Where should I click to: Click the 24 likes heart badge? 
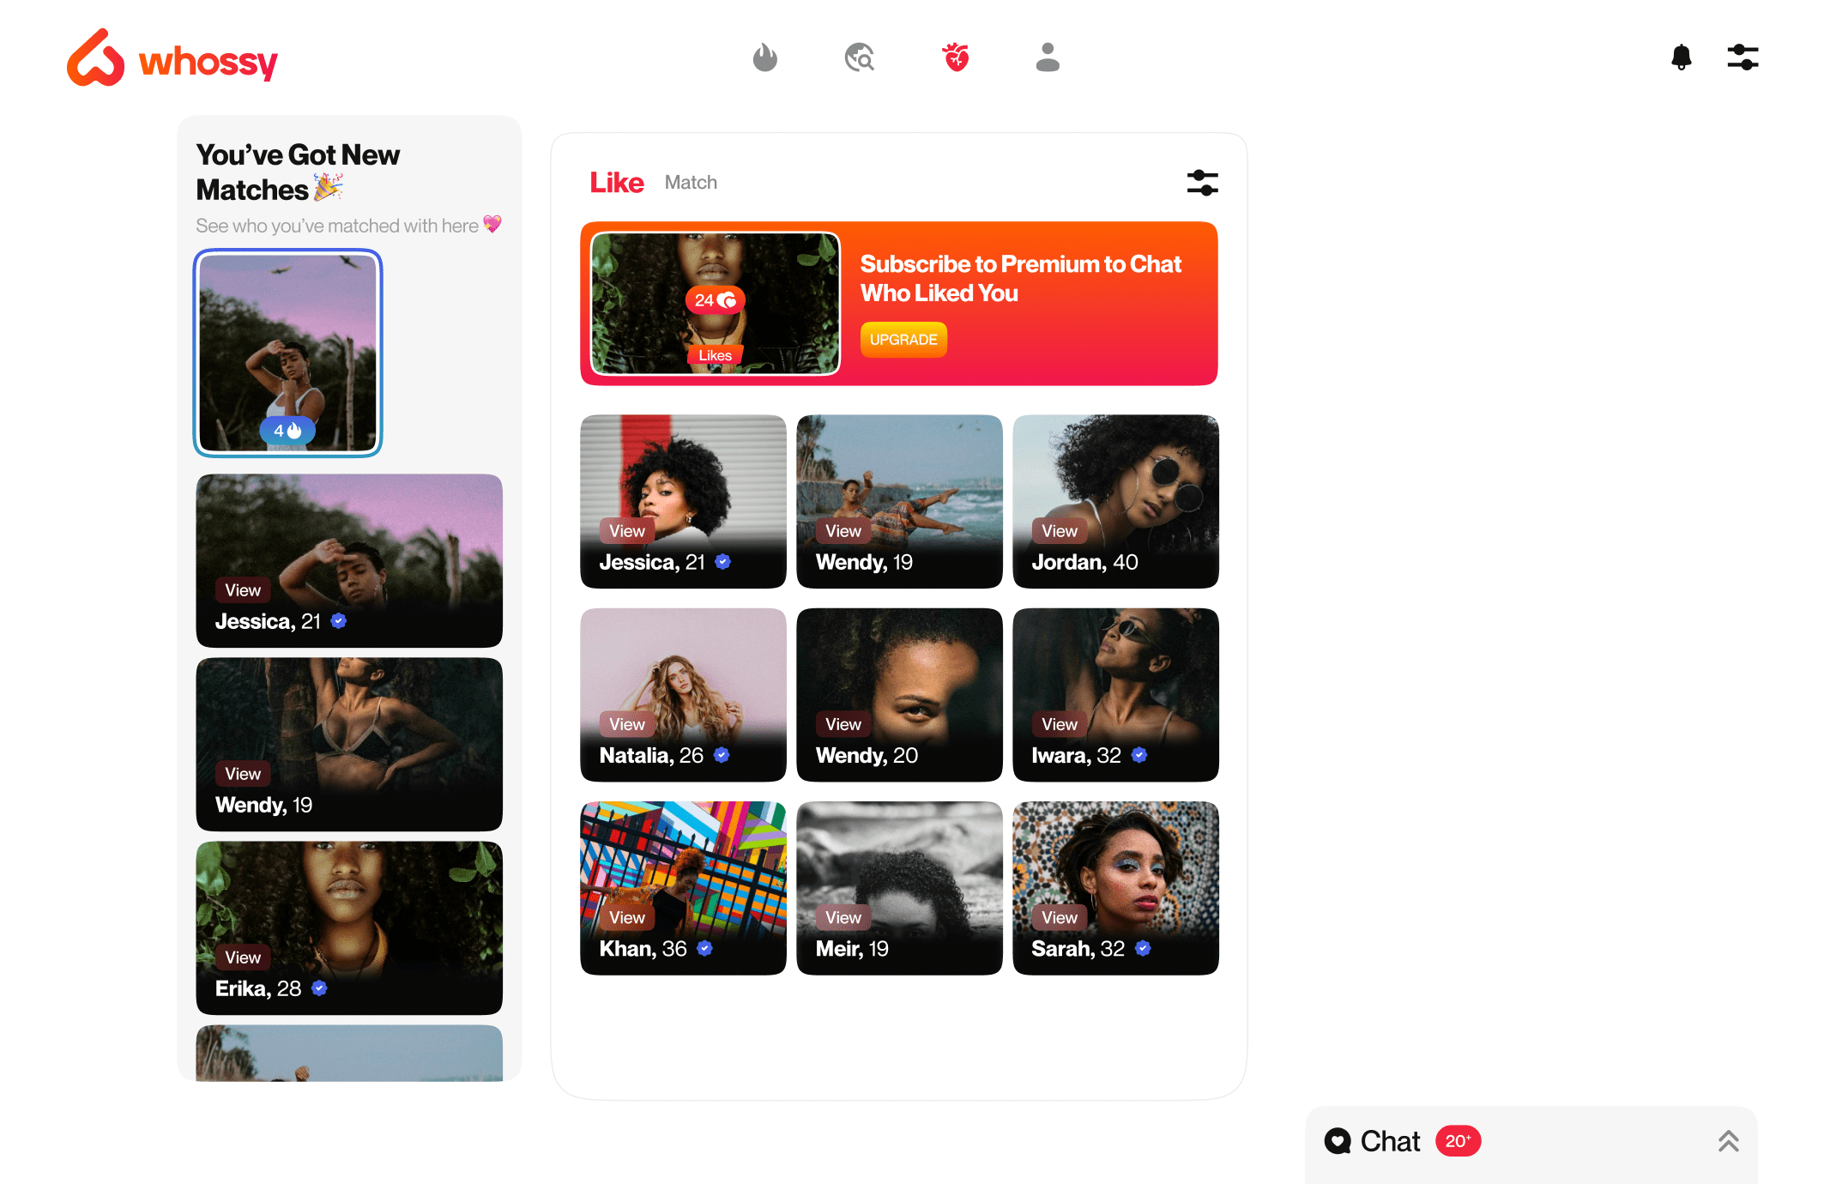[715, 300]
